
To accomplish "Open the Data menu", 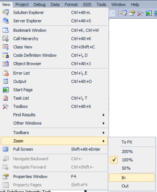I will pyautogui.click(x=55, y=4).
